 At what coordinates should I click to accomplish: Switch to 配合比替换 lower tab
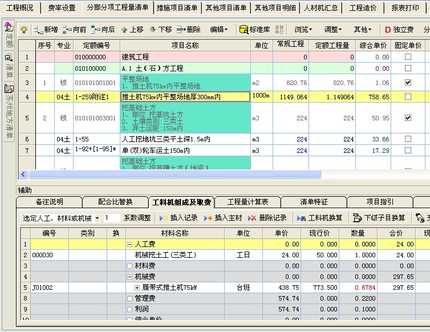[115, 202]
